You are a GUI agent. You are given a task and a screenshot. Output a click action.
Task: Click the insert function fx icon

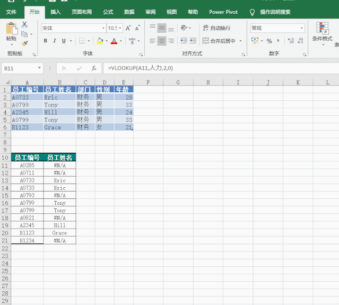tap(94, 68)
